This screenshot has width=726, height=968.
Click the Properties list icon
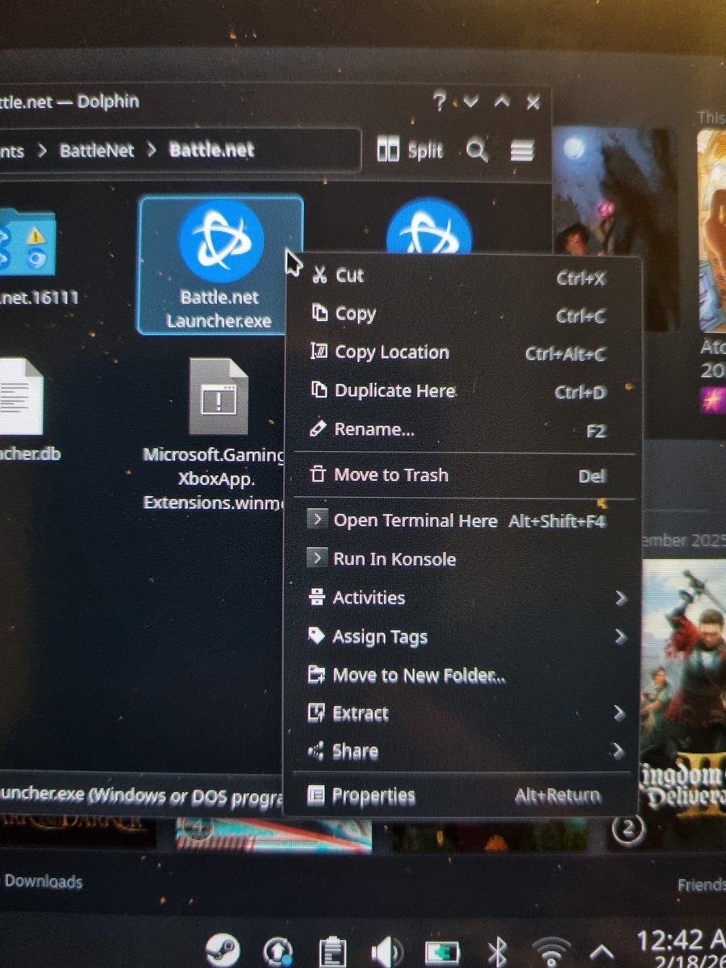click(315, 796)
